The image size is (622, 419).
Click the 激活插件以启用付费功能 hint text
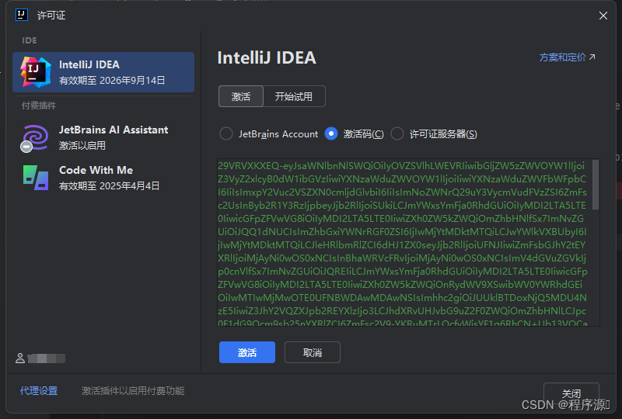(x=133, y=391)
